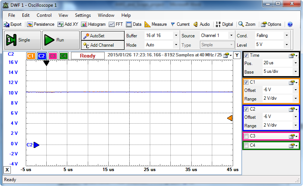Add an XY plot view
The width and height of the screenshot is (303, 186).
click(x=68, y=24)
